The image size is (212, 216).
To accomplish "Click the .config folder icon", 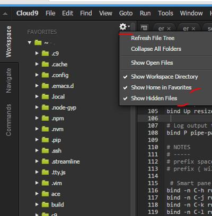I will click(45, 75).
